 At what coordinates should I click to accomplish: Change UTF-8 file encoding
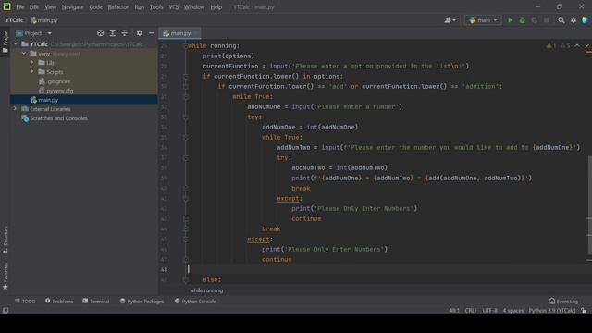pos(489,311)
